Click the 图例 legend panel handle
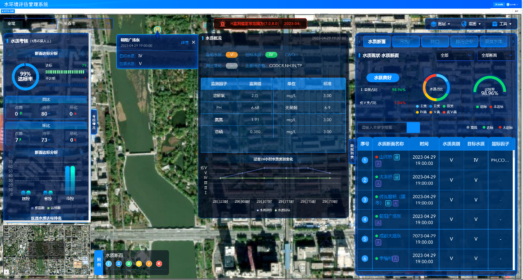The image size is (523, 280). pos(99,262)
